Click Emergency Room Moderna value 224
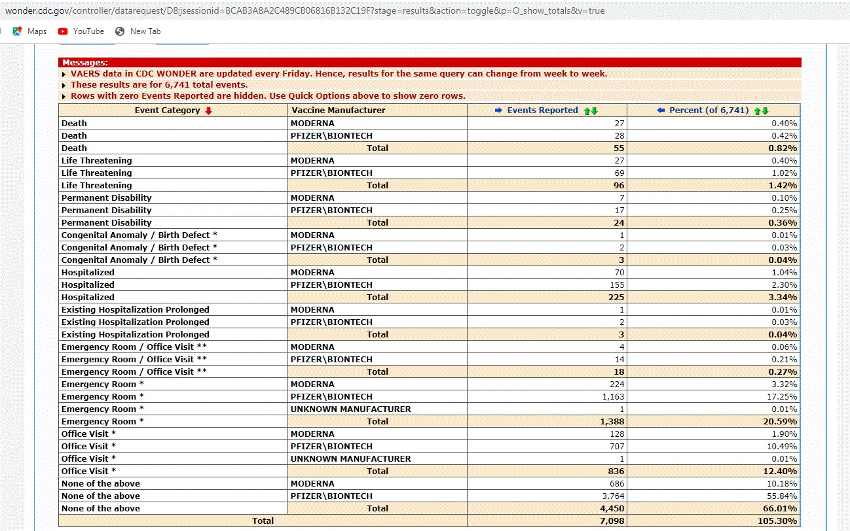 pyautogui.click(x=617, y=384)
